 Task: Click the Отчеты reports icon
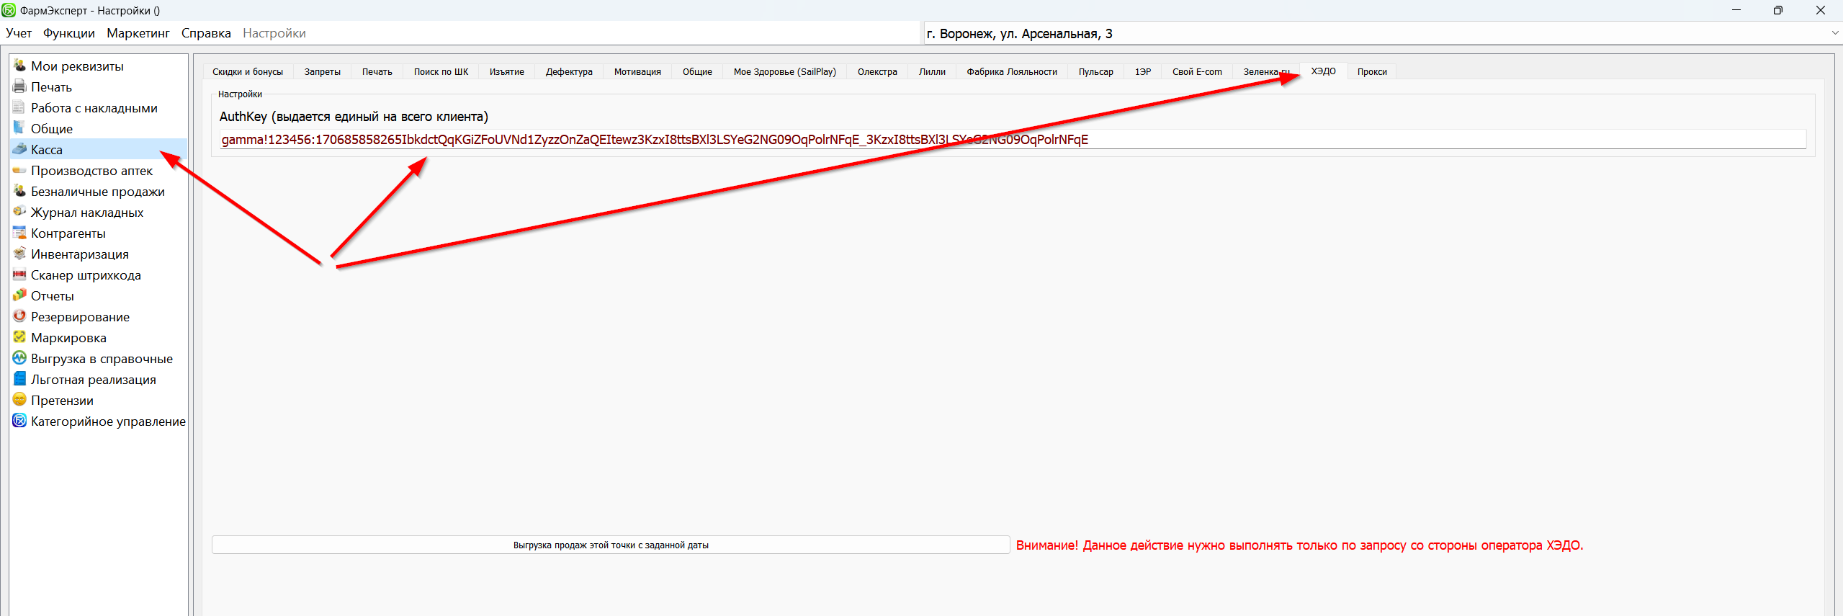(x=19, y=295)
